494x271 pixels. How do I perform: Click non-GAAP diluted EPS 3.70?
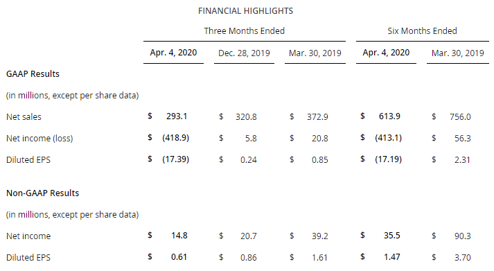[x=463, y=257]
